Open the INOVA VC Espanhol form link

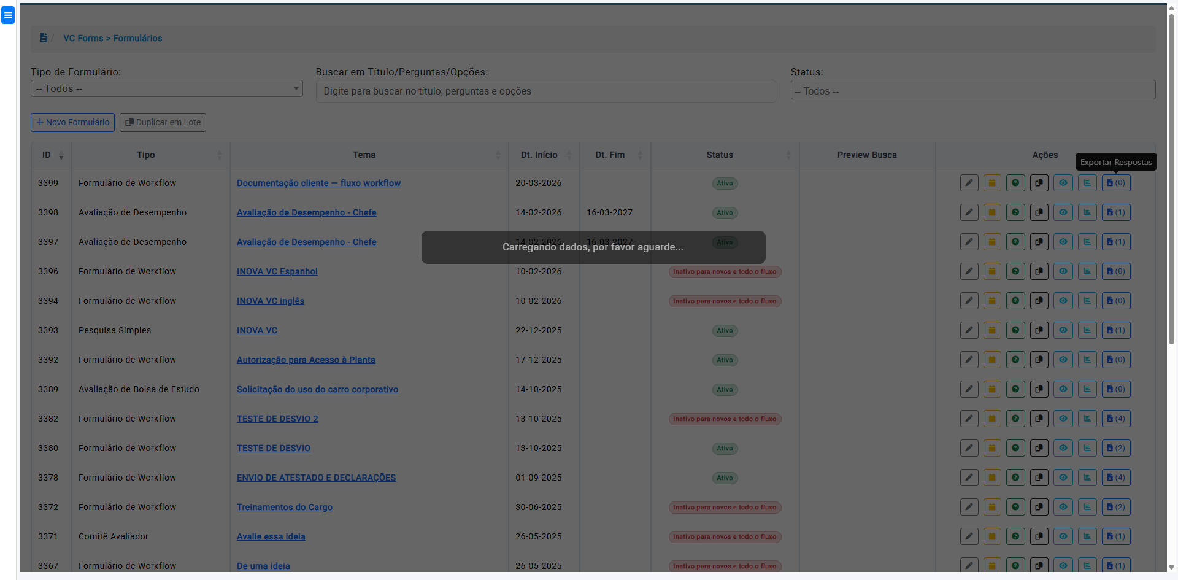[277, 271]
